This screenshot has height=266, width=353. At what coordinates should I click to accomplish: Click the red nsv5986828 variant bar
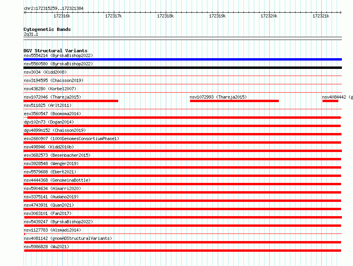[x=182, y=251]
